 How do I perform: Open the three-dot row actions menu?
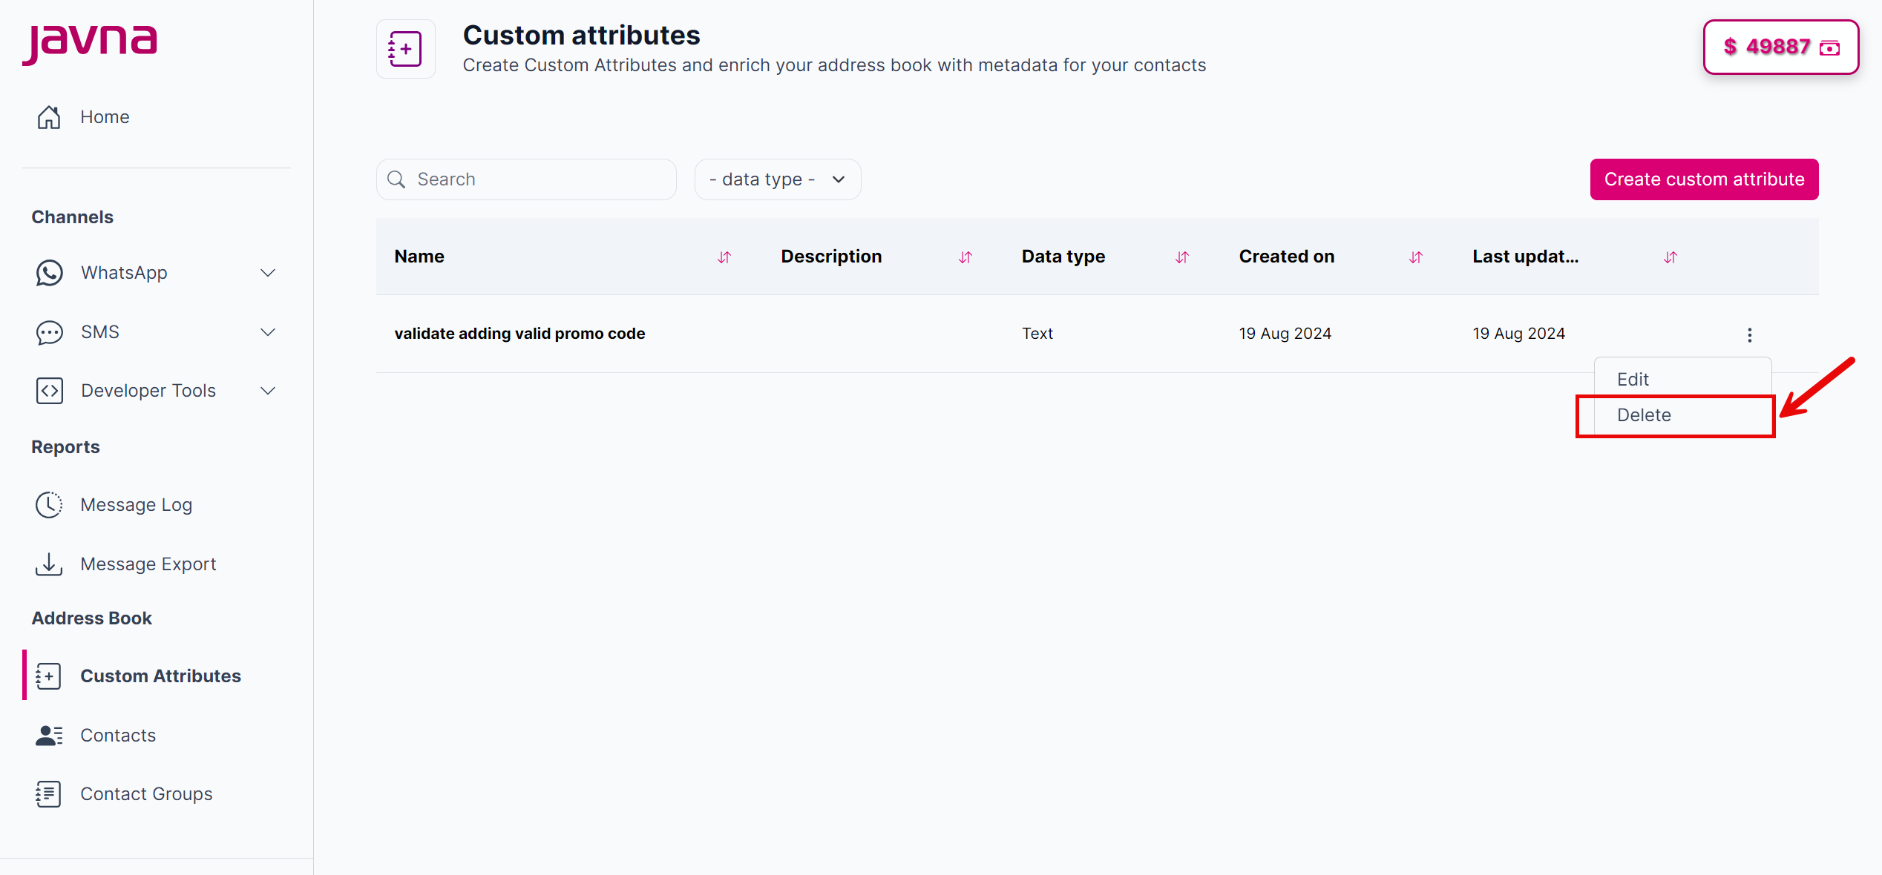(x=1749, y=334)
